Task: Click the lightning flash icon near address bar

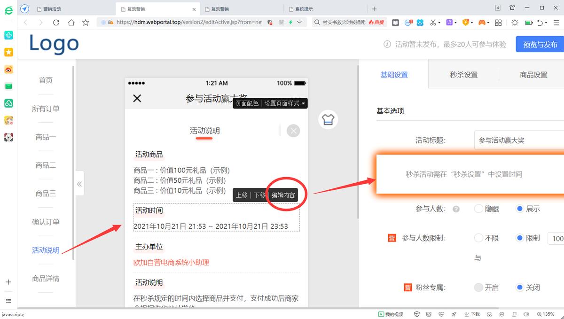Action: [x=290, y=22]
